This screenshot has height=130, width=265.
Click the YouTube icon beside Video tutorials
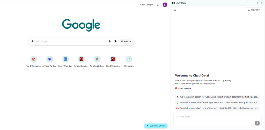(x=176, y=88)
